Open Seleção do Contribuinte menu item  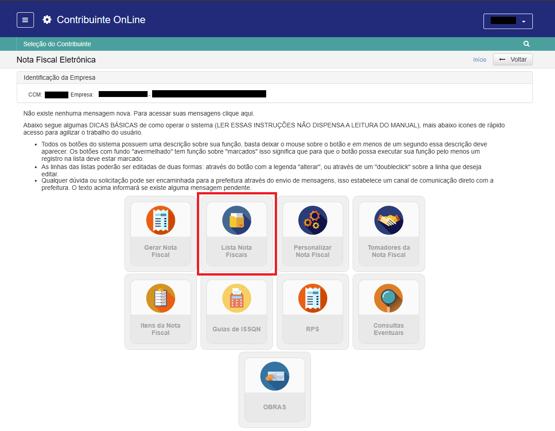[57, 44]
